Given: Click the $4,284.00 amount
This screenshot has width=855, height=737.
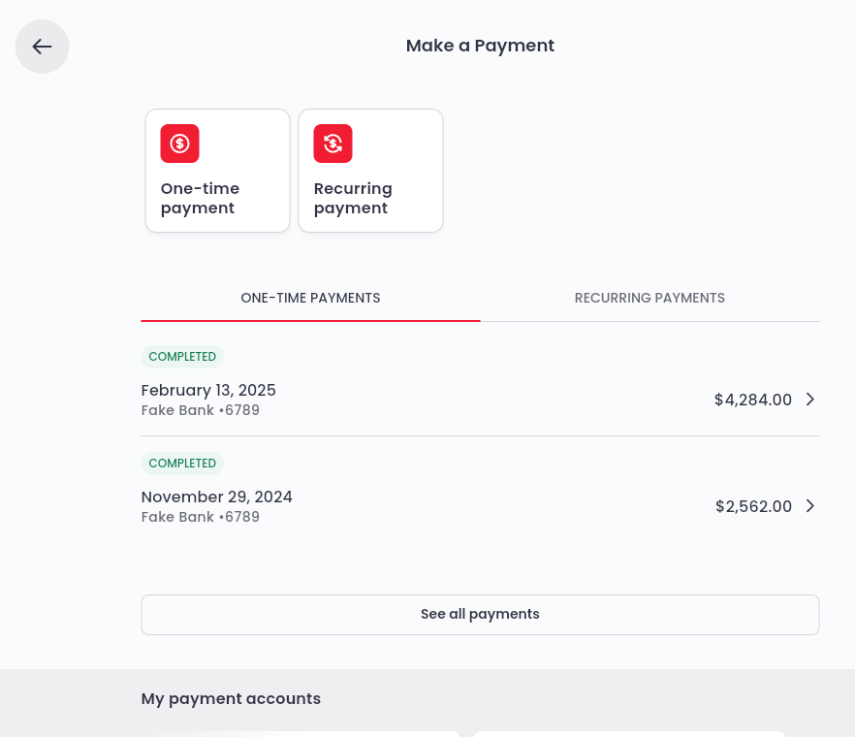Looking at the screenshot, I should click(x=753, y=400).
